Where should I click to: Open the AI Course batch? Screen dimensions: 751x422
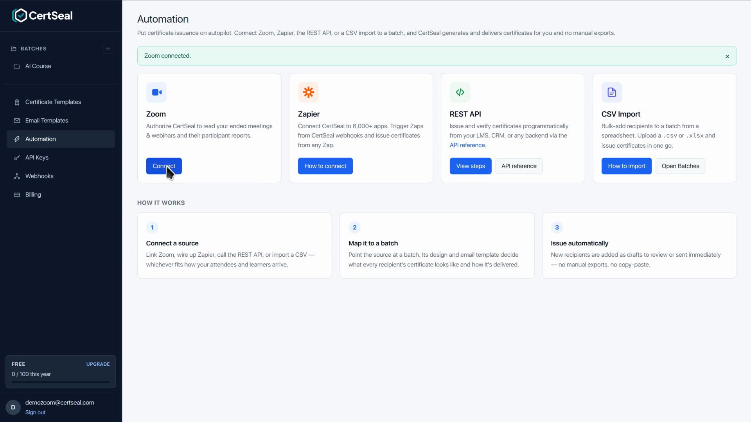(x=61, y=66)
